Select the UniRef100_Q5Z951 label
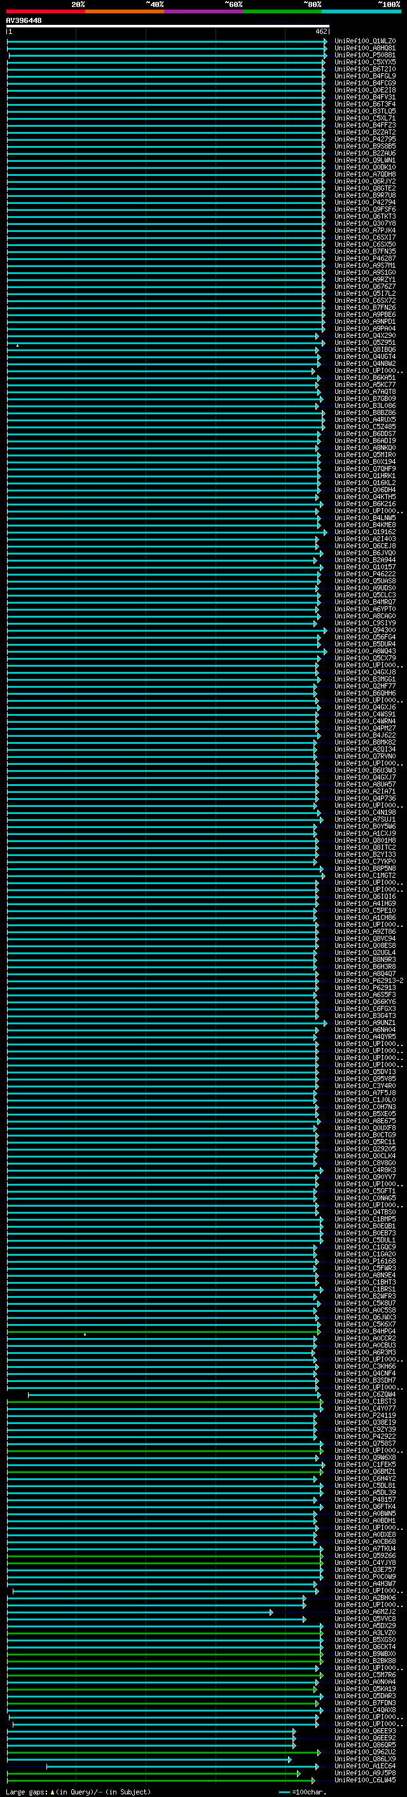This screenshot has height=1797, width=407. pyautogui.click(x=365, y=342)
